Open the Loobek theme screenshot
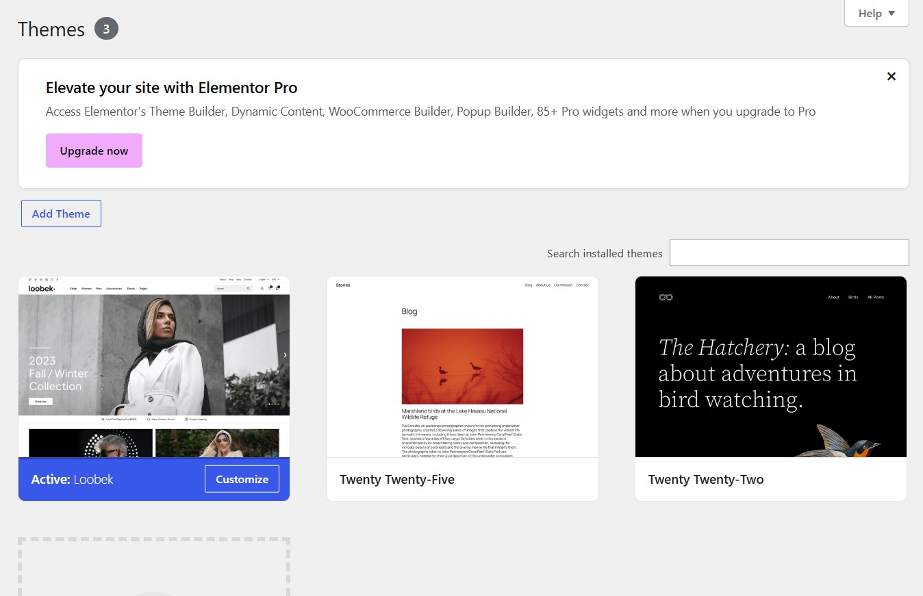The height and width of the screenshot is (596, 923). tap(154, 367)
